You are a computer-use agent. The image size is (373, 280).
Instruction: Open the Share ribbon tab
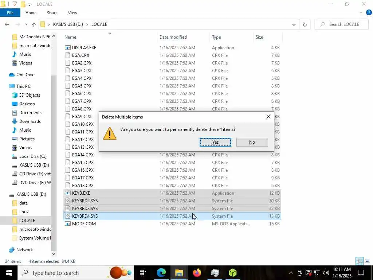(x=52, y=13)
